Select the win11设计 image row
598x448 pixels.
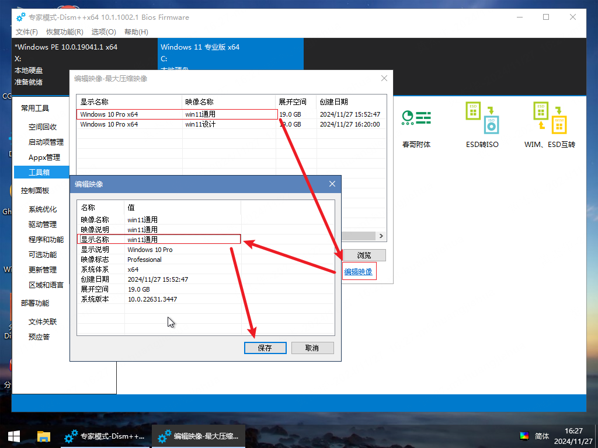point(231,124)
